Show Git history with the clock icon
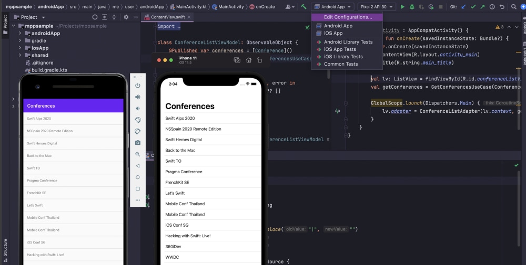 [492, 7]
